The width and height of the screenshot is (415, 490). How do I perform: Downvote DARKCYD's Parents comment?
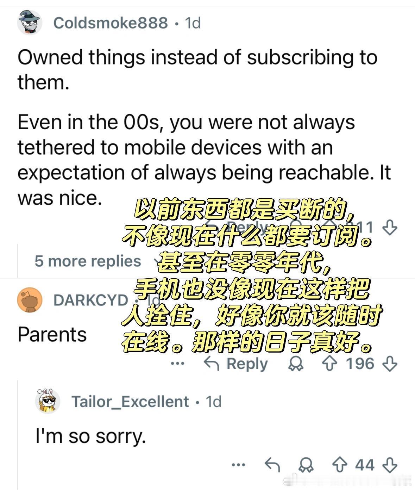[x=390, y=364]
